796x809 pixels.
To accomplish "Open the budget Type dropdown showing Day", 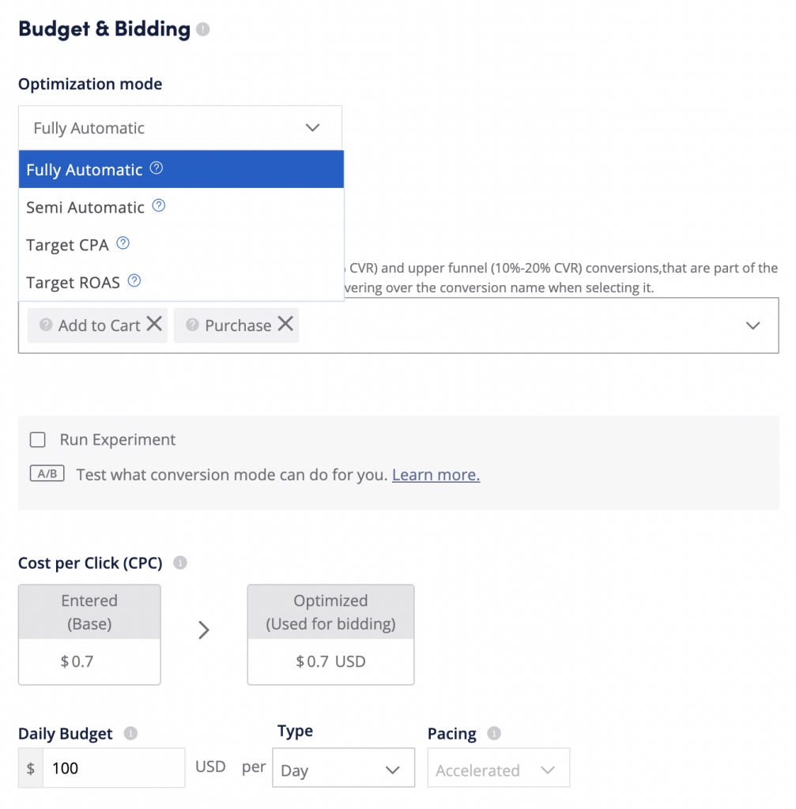I will (342, 769).
